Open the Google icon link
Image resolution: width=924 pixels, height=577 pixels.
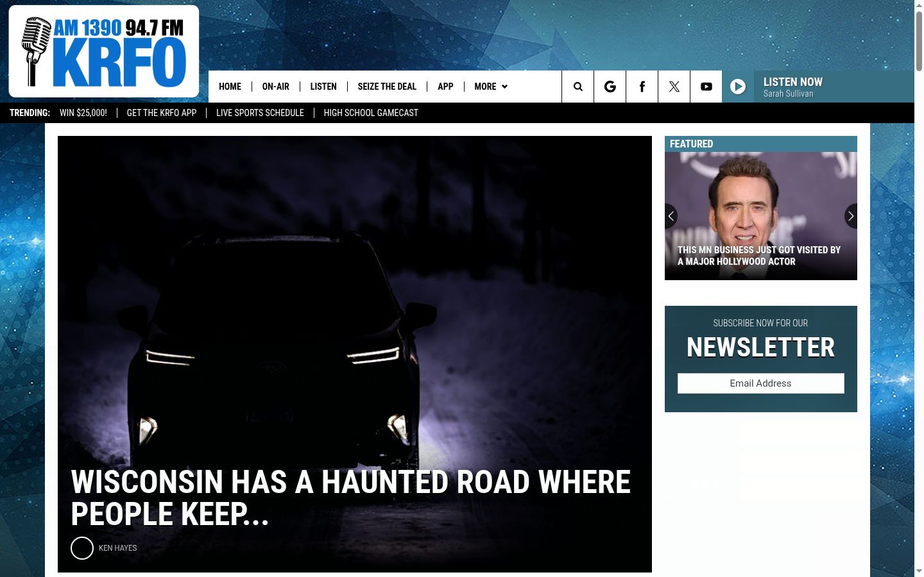point(610,87)
